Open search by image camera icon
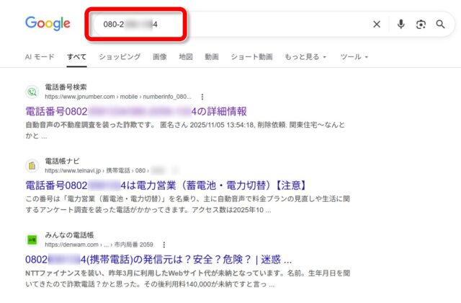This screenshot has width=461, height=303. pyautogui.click(x=421, y=25)
